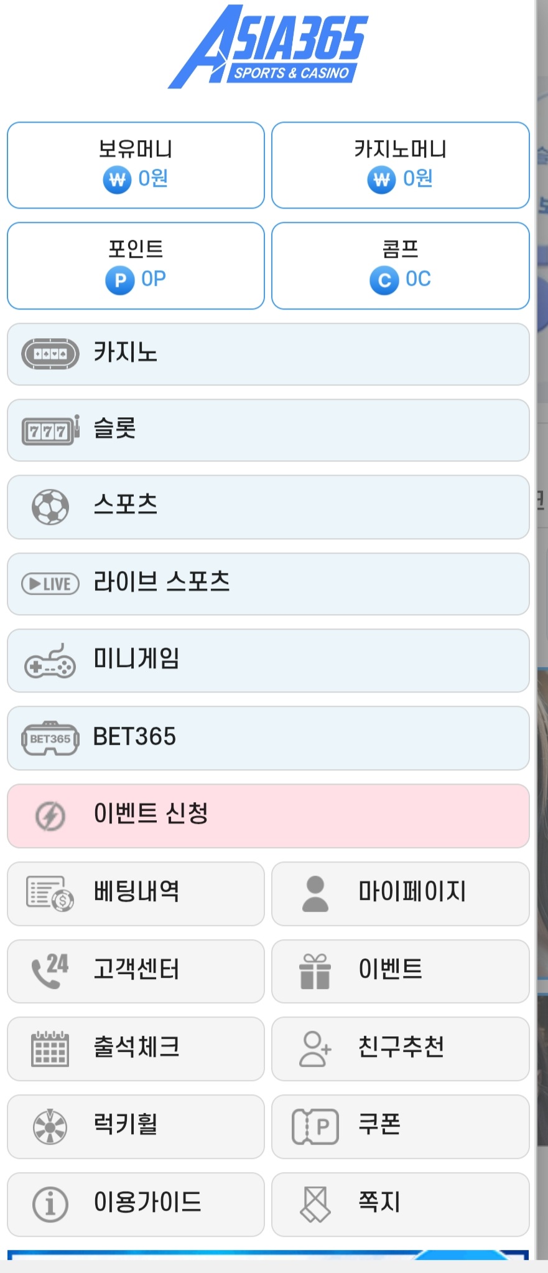This screenshot has width=548, height=1273.
Task: Click the gift box event icon
Action: pyautogui.click(x=315, y=971)
